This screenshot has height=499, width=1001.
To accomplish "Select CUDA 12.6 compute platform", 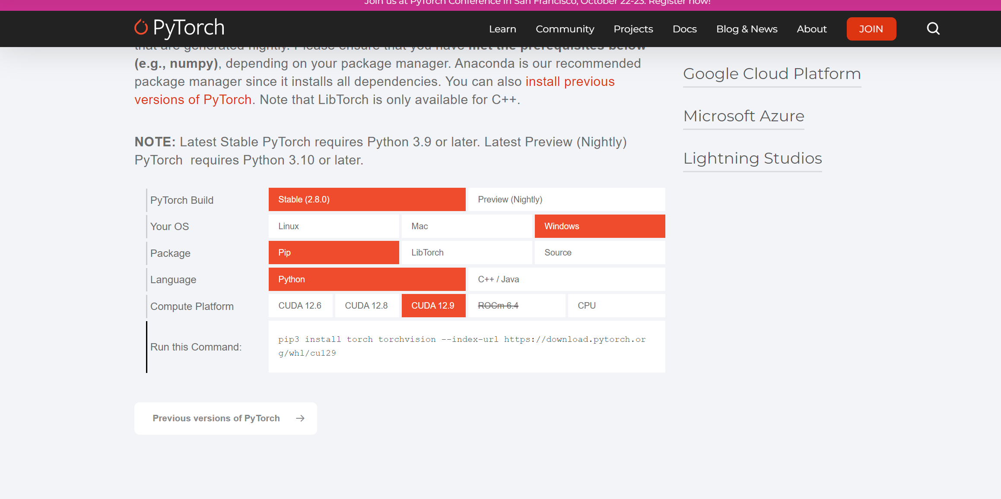I will [300, 306].
